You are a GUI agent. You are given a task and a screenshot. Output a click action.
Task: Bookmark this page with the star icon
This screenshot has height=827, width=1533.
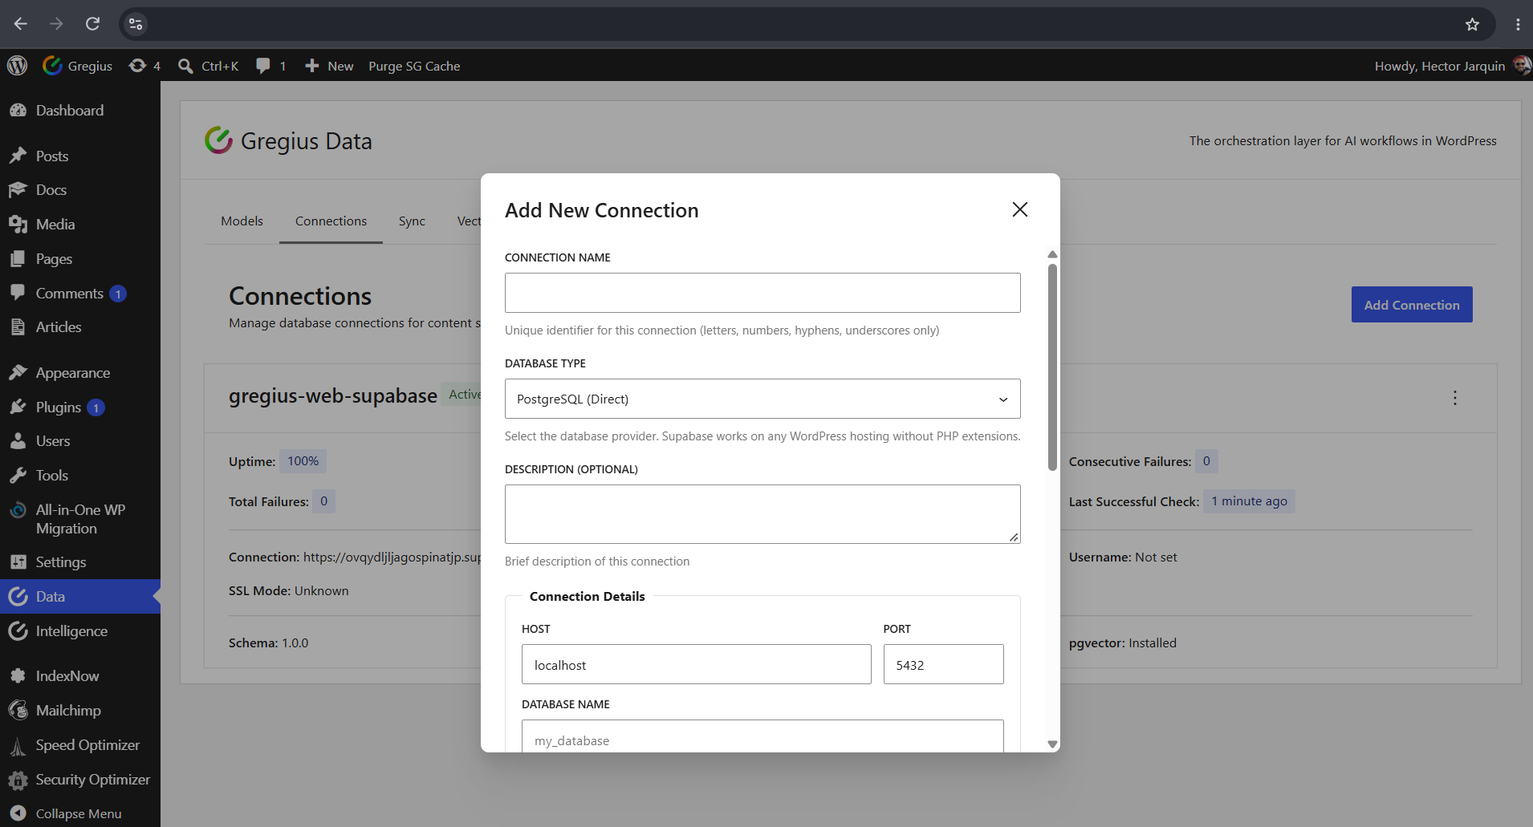click(x=1472, y=24)
